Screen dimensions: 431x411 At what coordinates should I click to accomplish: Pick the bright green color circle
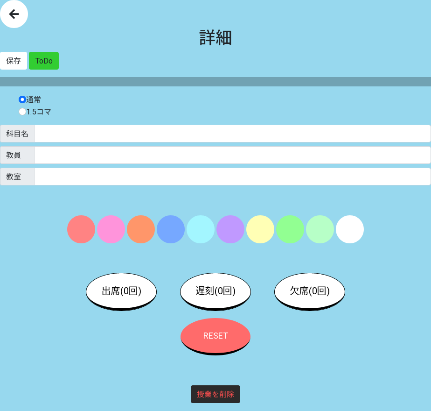(x=290, y=229)
